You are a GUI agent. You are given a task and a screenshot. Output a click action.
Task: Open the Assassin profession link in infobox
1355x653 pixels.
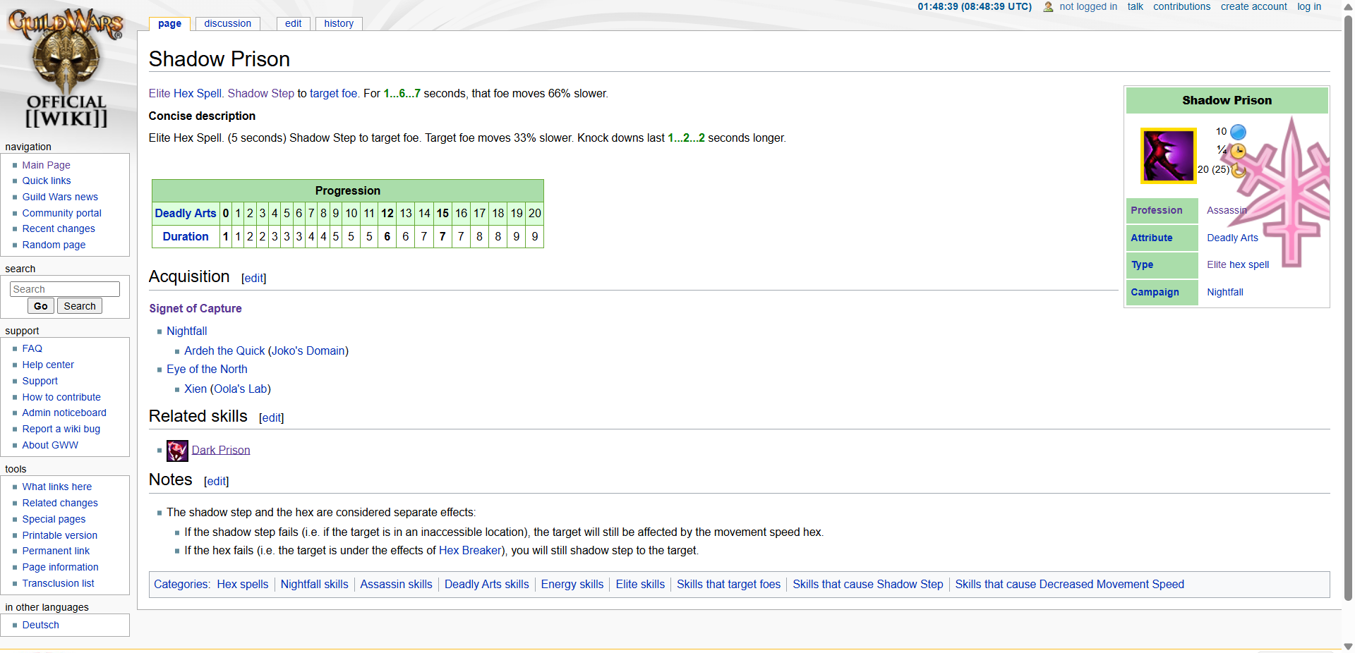point(1227,210)
